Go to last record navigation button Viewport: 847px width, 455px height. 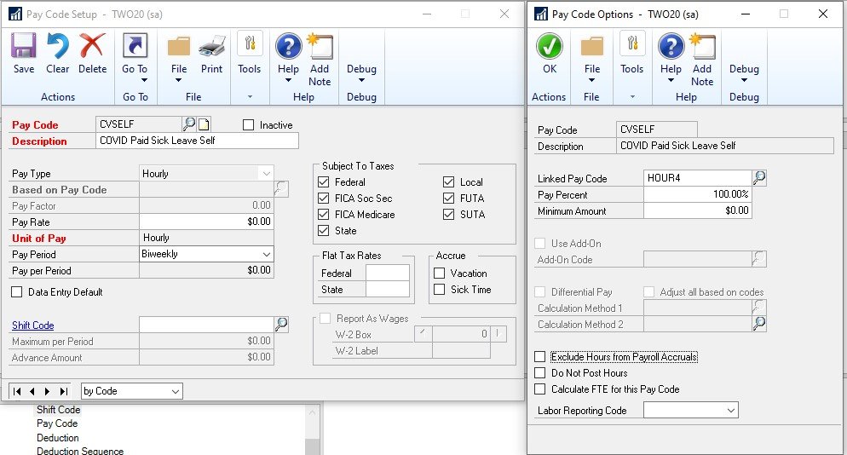[64, 391]
